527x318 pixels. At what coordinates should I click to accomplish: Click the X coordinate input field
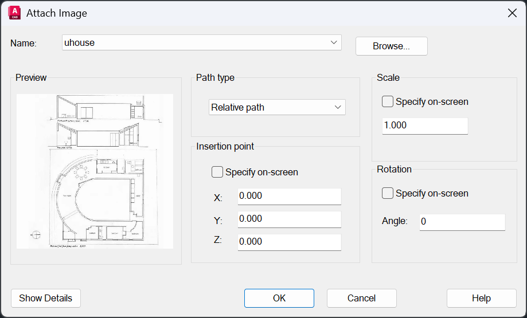pos(289,196)
